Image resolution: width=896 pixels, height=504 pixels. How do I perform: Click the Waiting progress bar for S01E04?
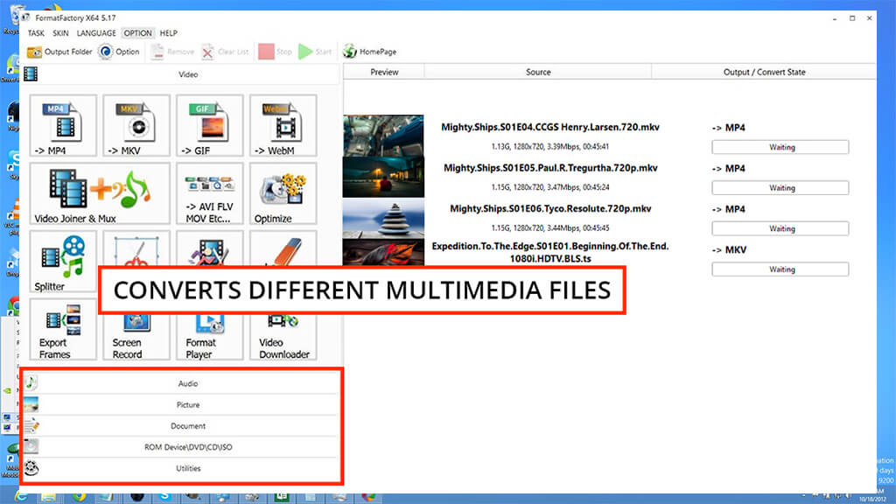tap(780, 147)
